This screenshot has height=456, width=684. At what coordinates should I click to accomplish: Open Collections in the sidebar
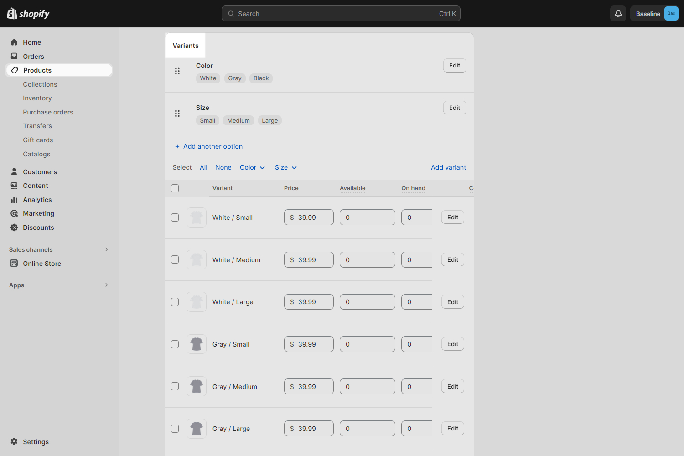(x=40, y=84)
